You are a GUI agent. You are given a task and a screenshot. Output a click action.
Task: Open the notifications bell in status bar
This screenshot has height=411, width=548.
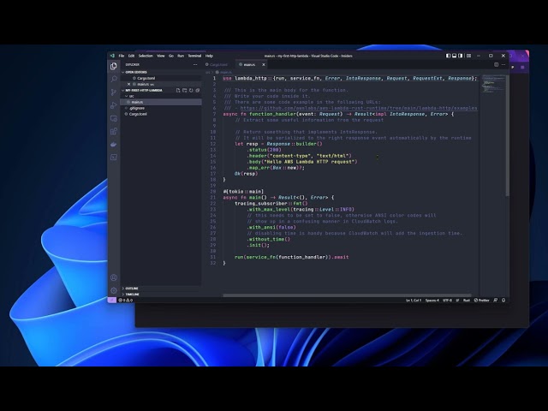(503, 301)
